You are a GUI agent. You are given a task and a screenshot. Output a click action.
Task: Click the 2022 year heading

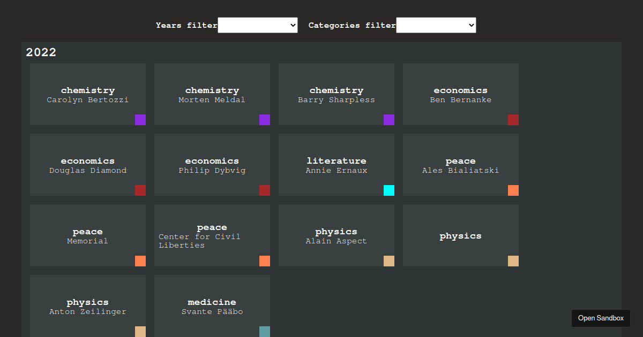coord(41,52)
